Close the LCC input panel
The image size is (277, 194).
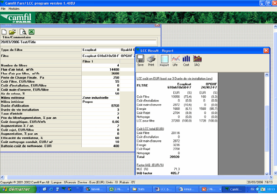coord(157,25)
